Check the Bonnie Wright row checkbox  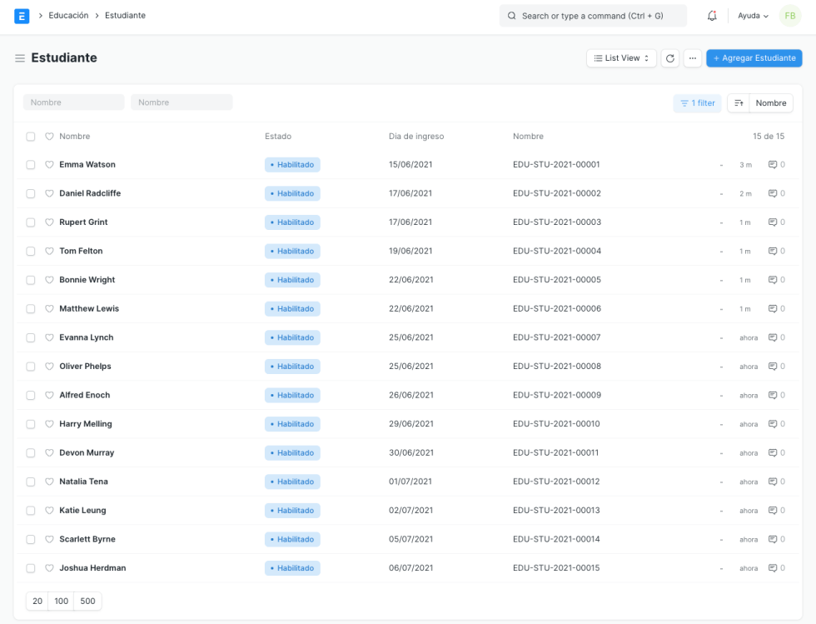(x=31, y=280)
